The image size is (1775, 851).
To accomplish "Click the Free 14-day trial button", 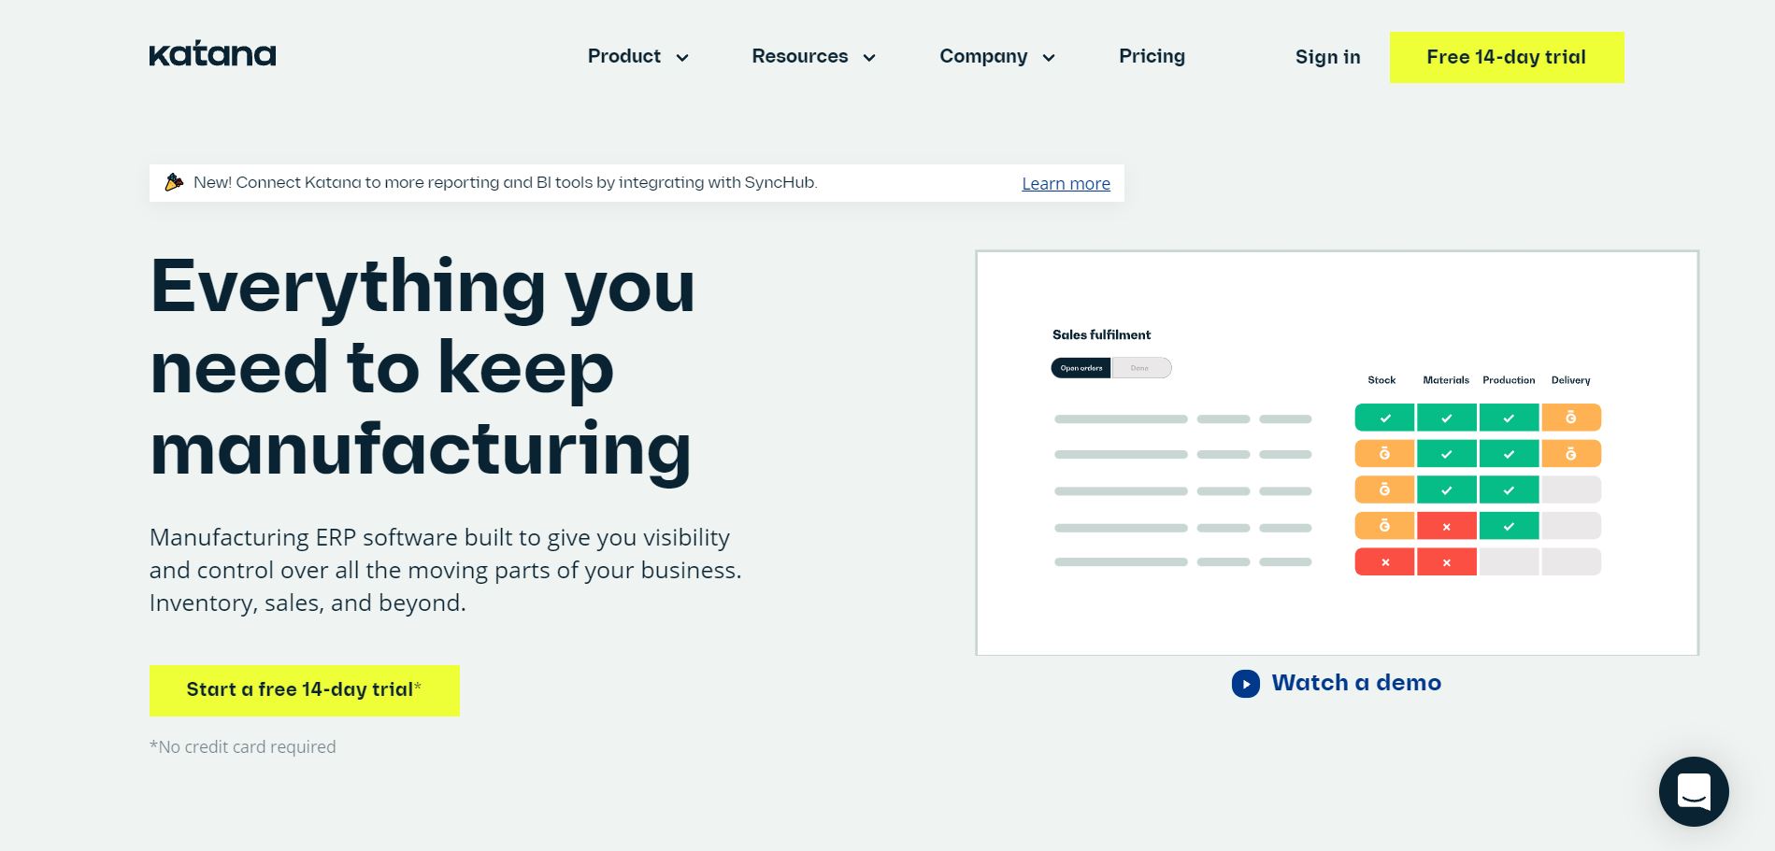I will tap(1505, 57).
